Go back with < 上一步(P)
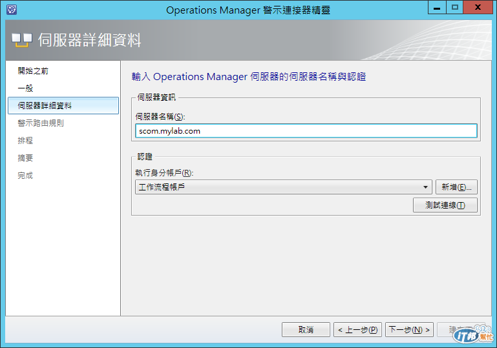Image resolution: width=497 pixels, height=348 pixels. tap(357, 330)
